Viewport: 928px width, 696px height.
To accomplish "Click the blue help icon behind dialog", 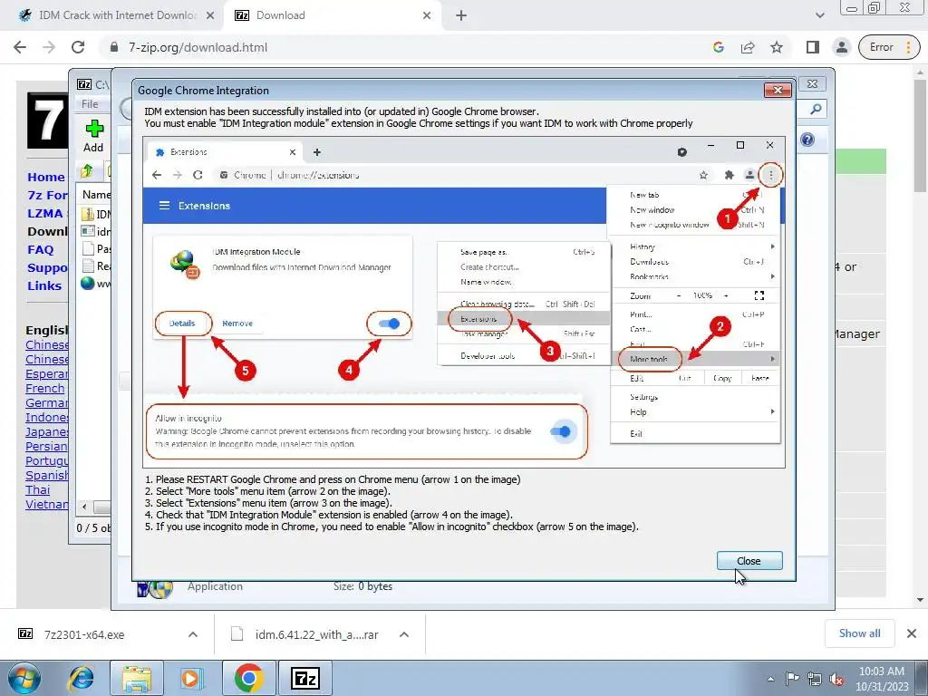I will 807,139.
